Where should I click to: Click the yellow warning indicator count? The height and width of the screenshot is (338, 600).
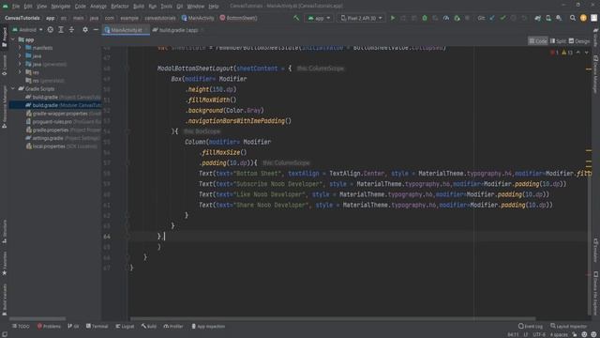[567, 53]
